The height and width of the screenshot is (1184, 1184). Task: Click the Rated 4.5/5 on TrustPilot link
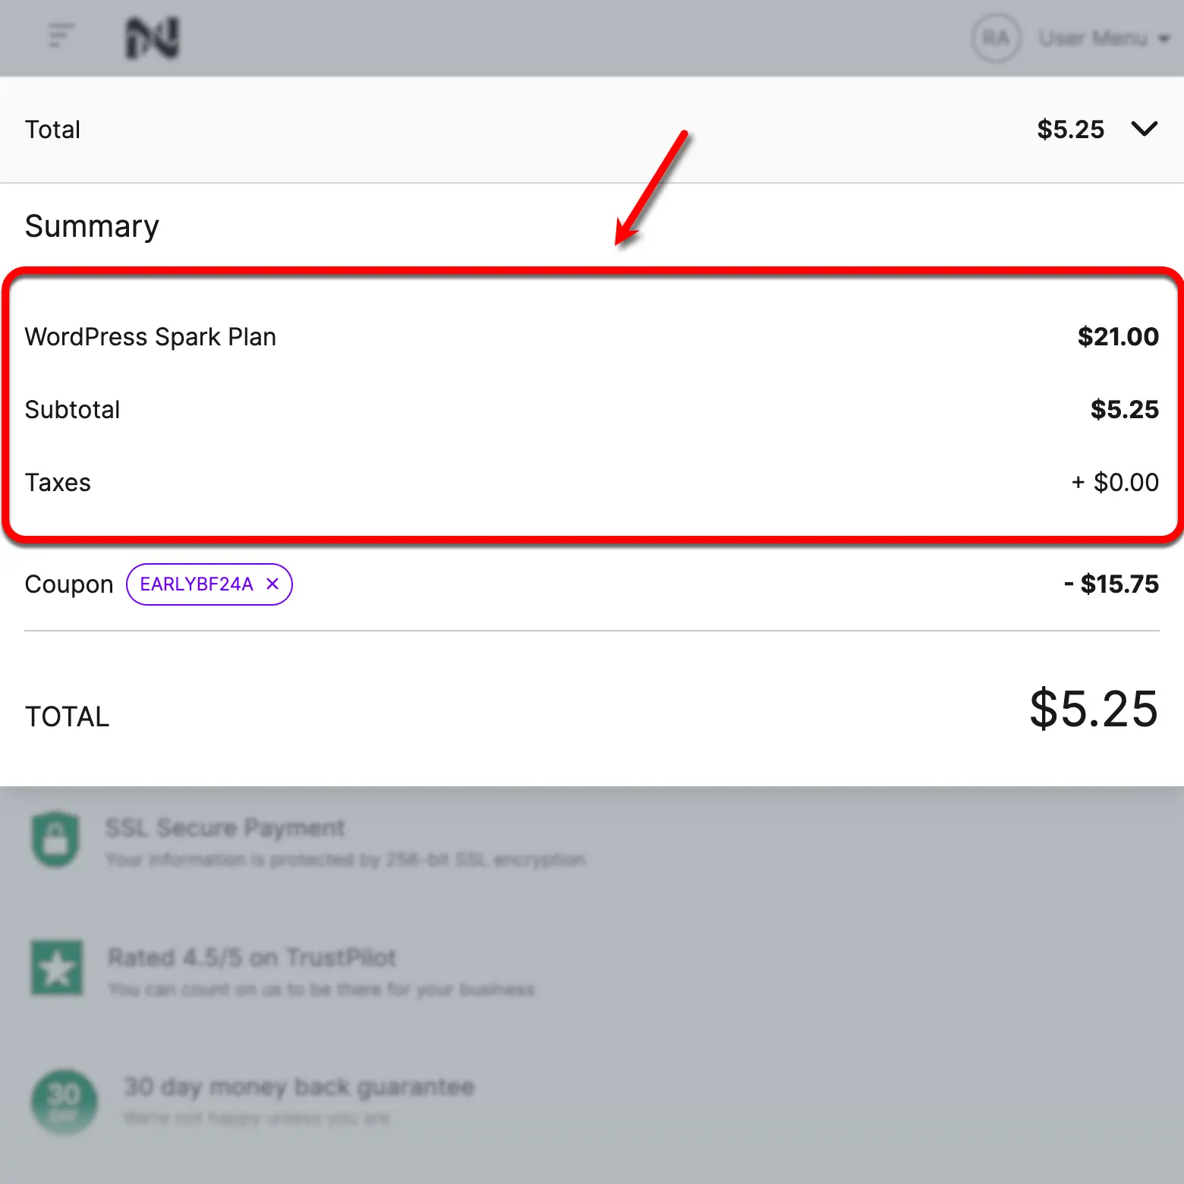pos(251,957)
